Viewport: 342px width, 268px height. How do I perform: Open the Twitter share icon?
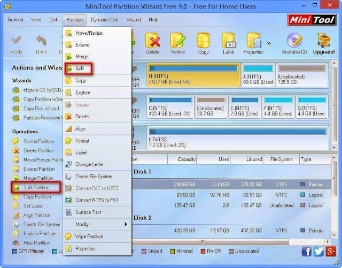(318, 251)
